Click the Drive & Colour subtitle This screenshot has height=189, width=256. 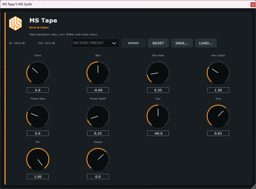(x=39, y=27)
